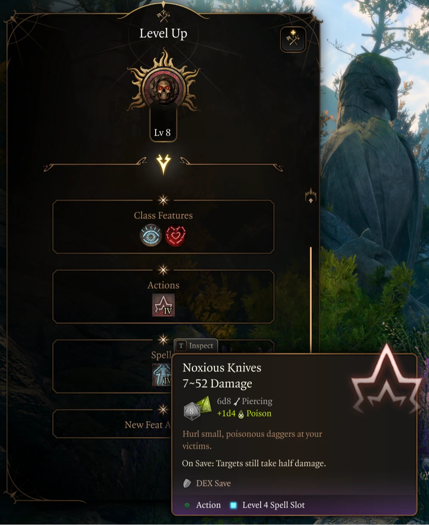Click the blue Level 4 Spell Slot indicator

coord(233,505)
